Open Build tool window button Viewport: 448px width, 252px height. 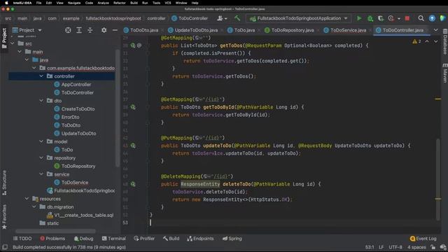pos(171,239)
